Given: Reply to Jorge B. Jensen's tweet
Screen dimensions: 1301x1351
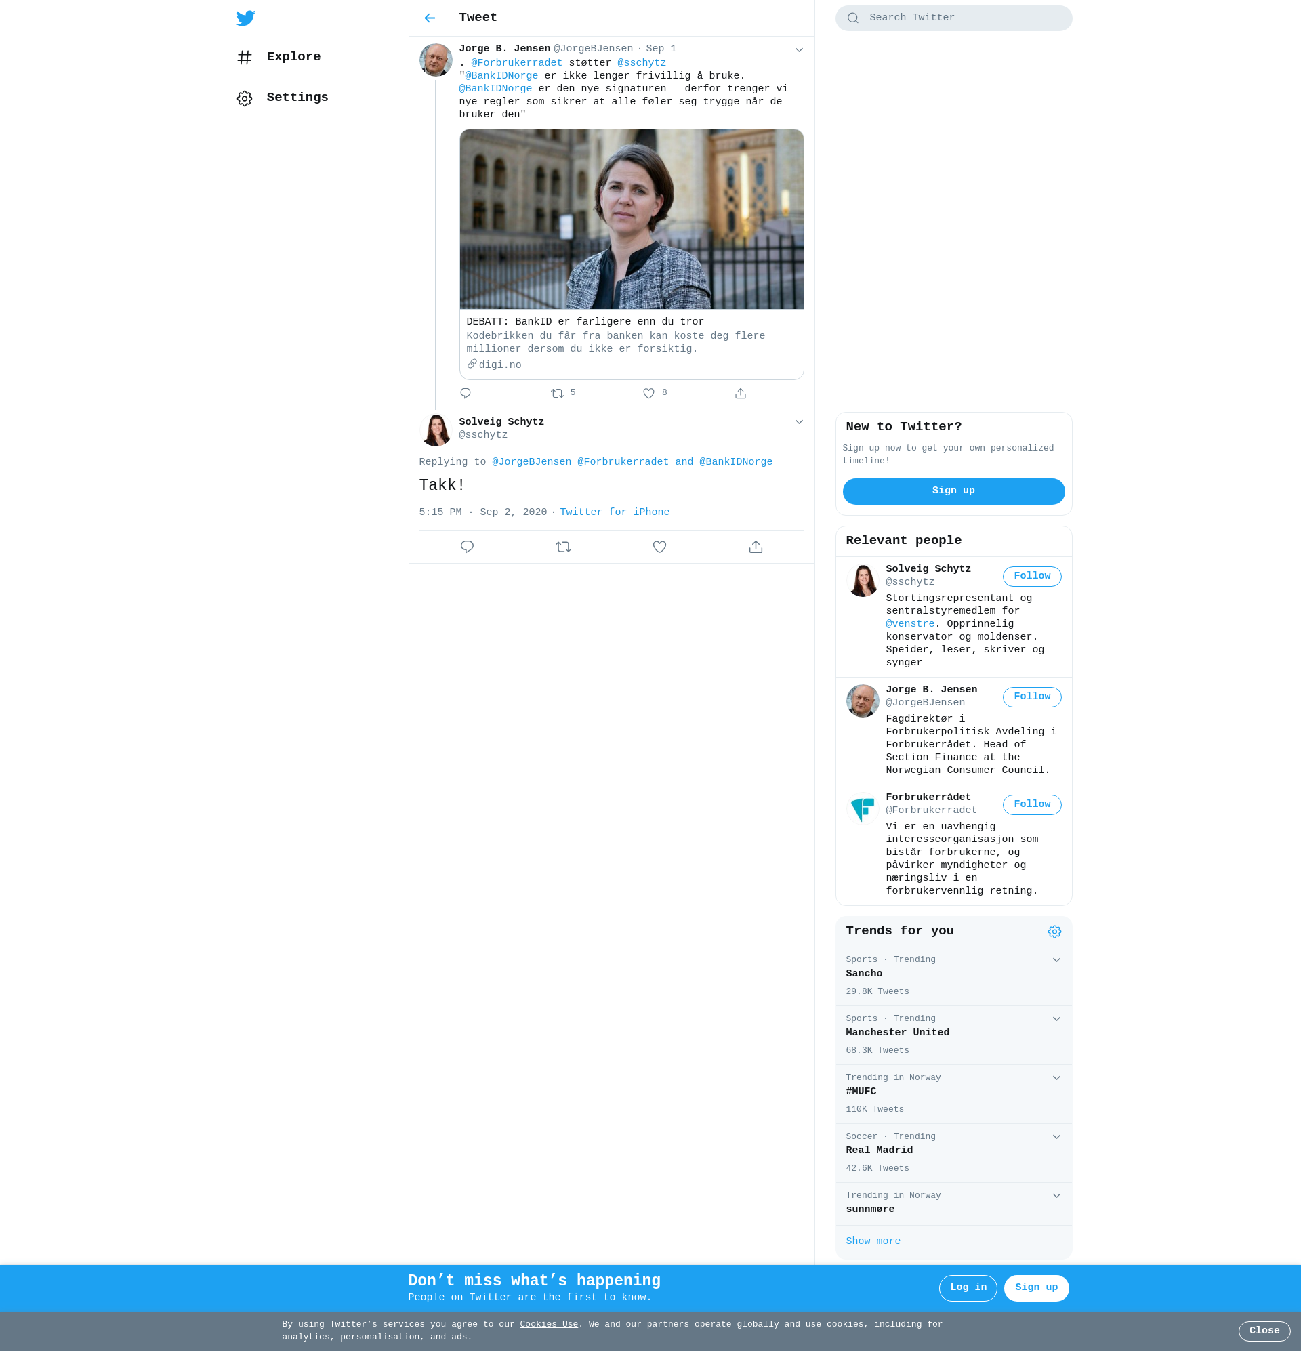Looking at the screenshot, I should tap(466, 393).
